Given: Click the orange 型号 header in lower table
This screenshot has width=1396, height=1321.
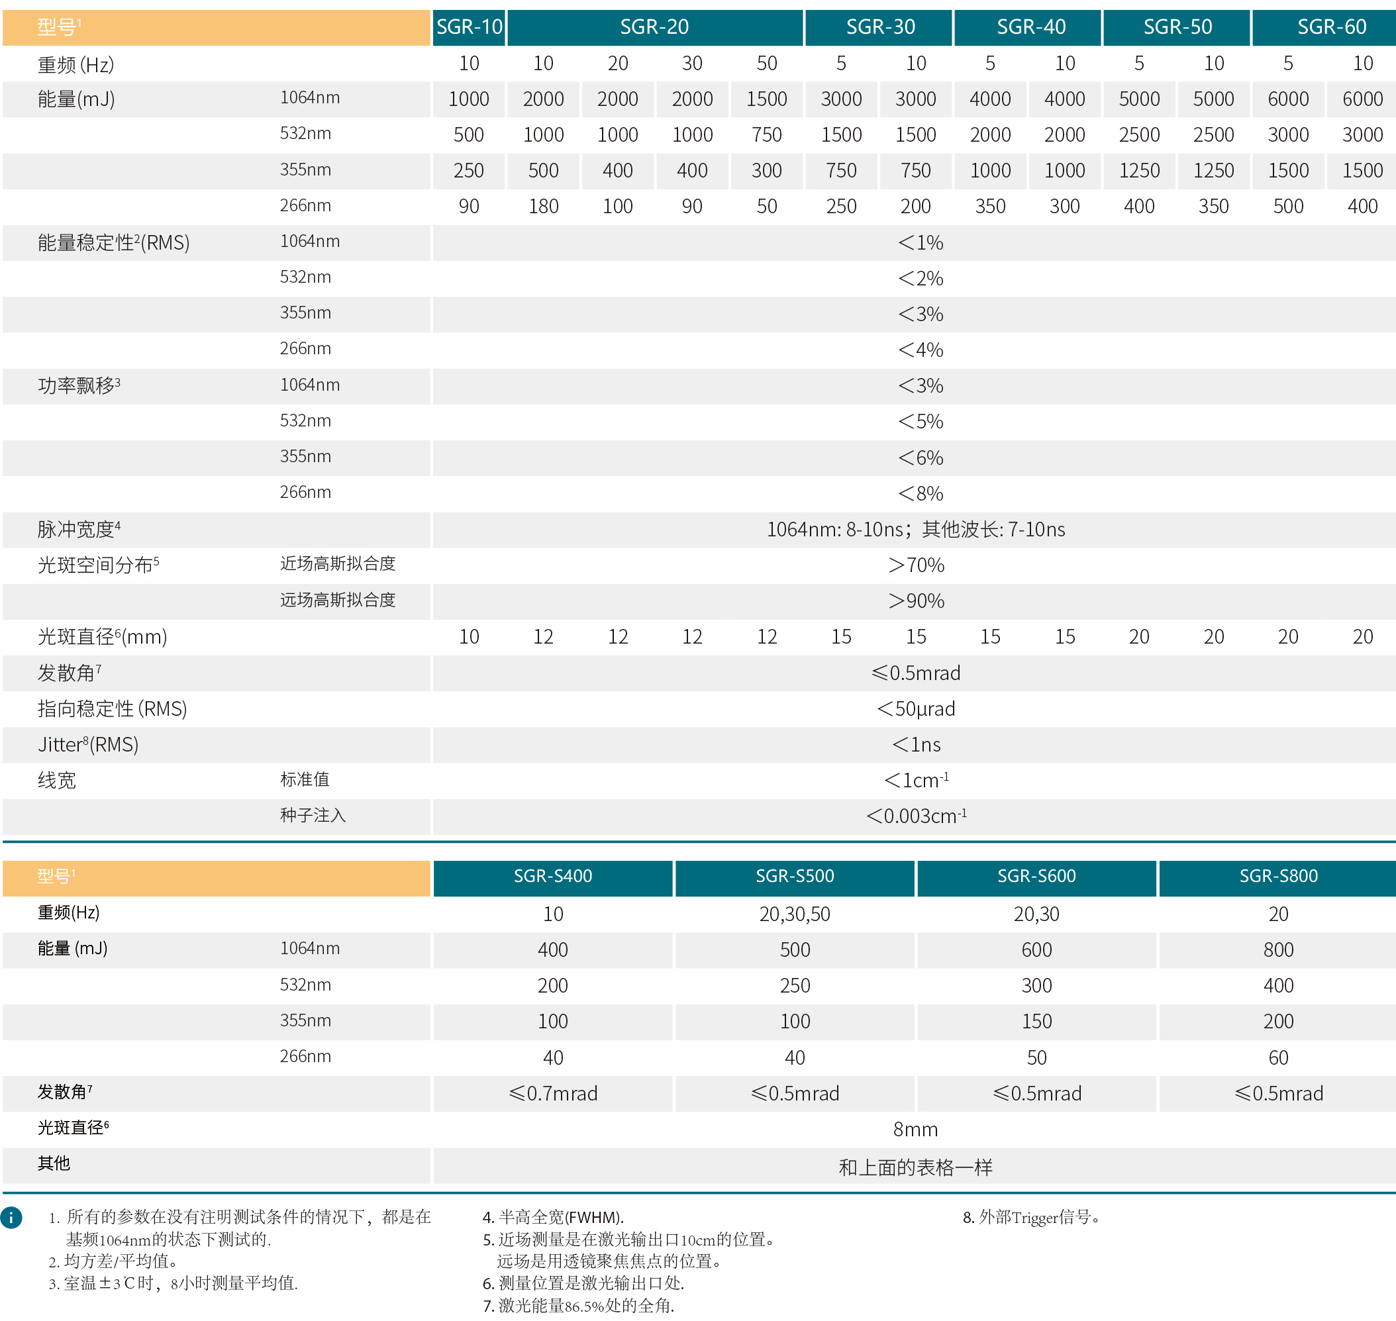Looking at the screenshot, I should point(56,877).
